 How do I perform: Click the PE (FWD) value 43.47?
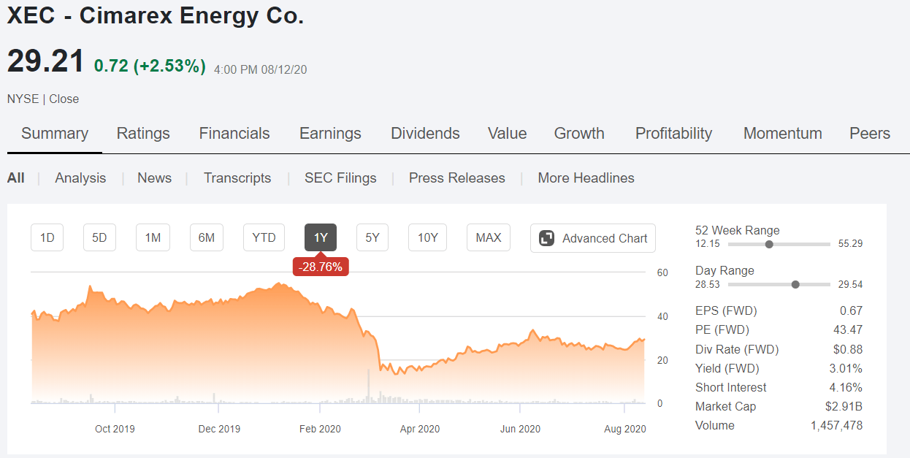[x=848, y=329]
